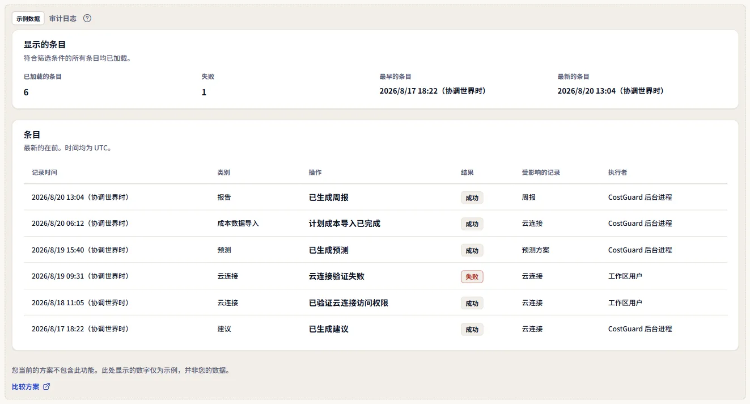
Task: Click the 显示的条目 section heading
Action: point(45,45)
